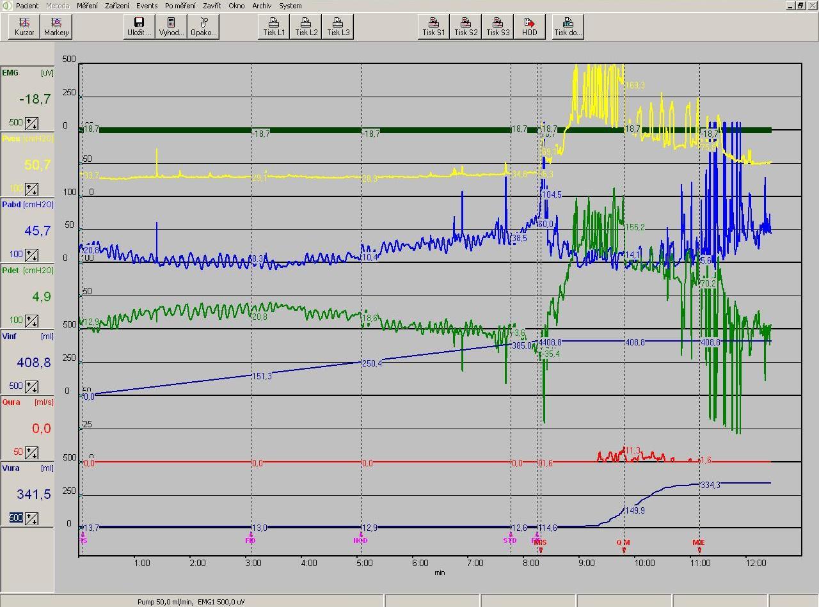Screen dimensions: 819x607
Task: Print layout with Tisk L3
Action: coord(338,27)
